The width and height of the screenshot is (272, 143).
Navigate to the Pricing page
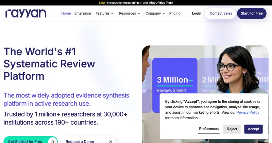click(x=175, y=13)
